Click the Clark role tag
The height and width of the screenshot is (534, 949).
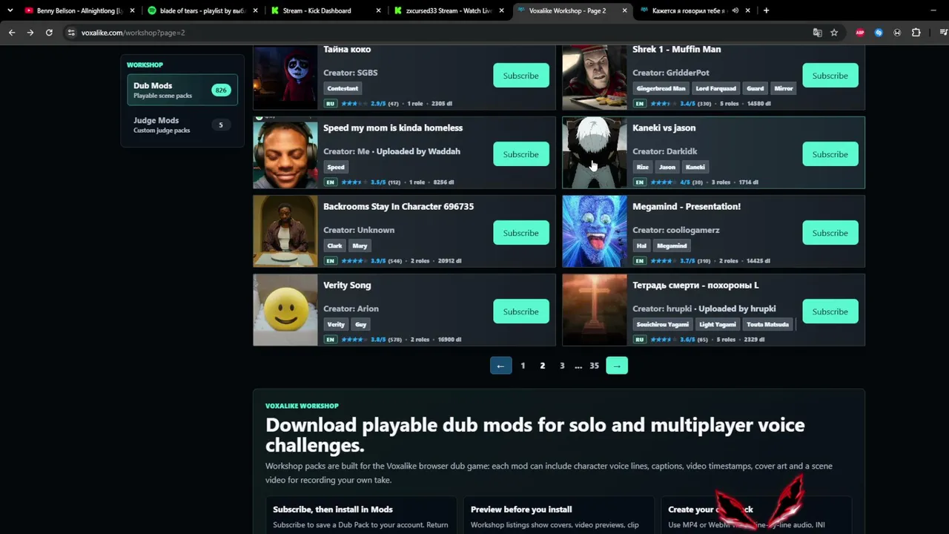tap(335, 245)
